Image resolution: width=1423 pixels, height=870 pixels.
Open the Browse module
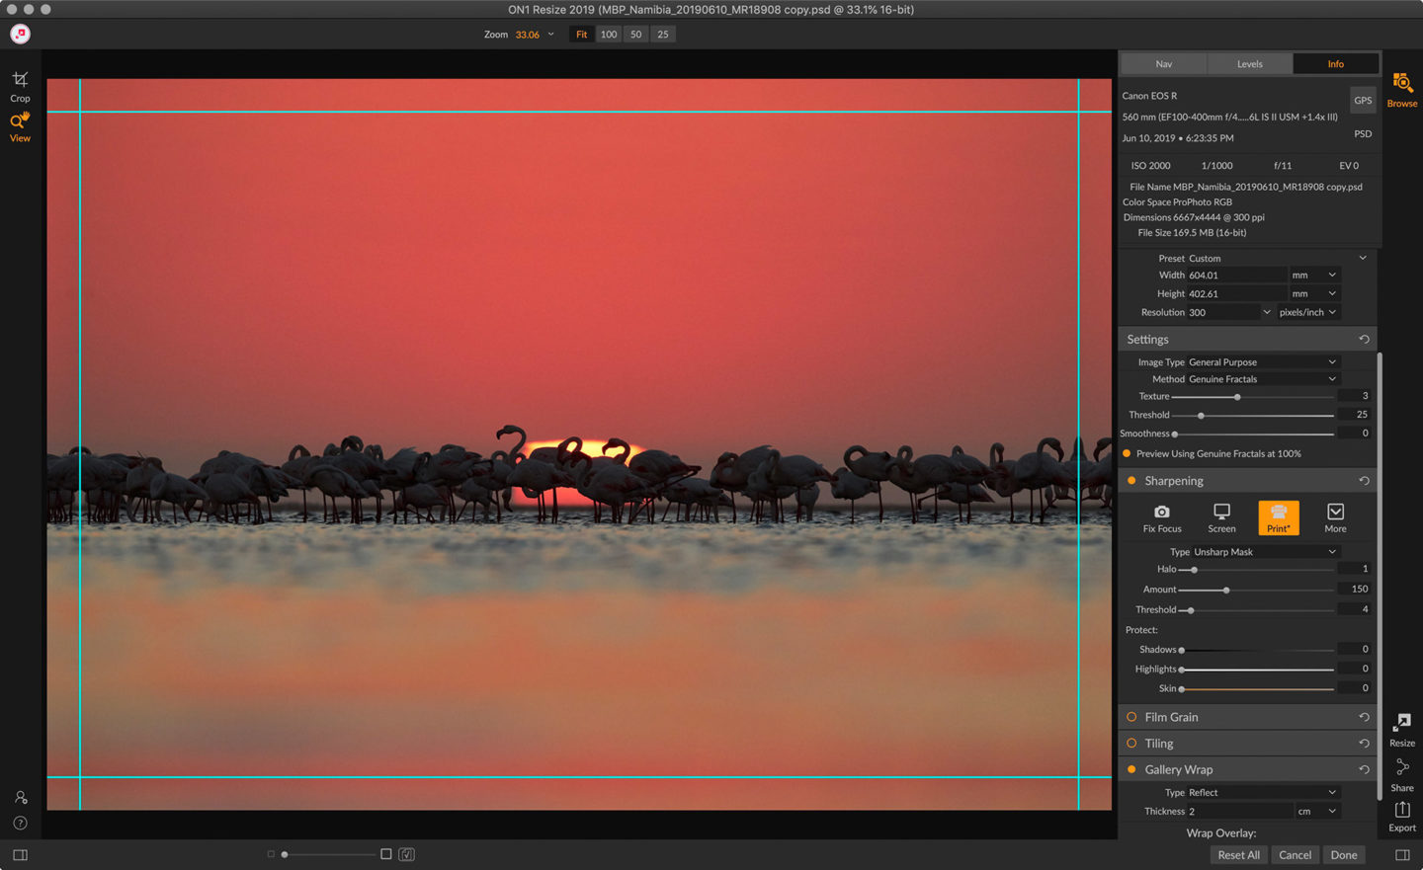coord(1401,89)
